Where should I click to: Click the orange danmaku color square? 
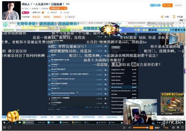click(x=151, y=128)
